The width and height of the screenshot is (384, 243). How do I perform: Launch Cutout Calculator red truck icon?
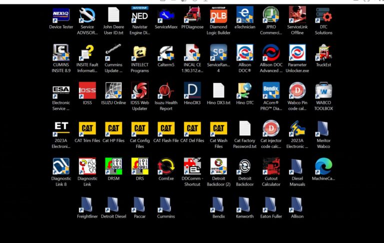pyautogui.click(x=271, y=166)
